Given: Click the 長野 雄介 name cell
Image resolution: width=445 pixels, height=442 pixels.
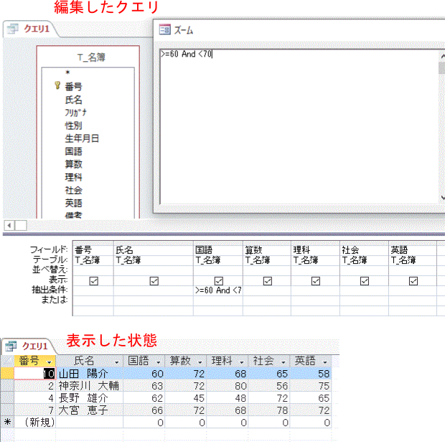Looking at the screenshot, I should click(x=90, y=398).
